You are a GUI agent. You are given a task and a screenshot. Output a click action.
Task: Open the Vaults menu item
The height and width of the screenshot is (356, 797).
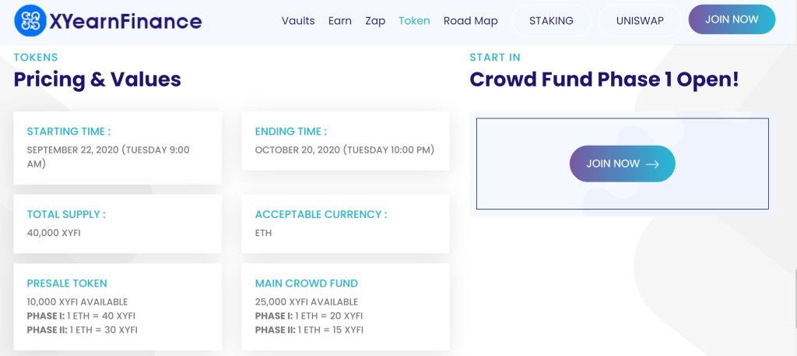[298, 21]
